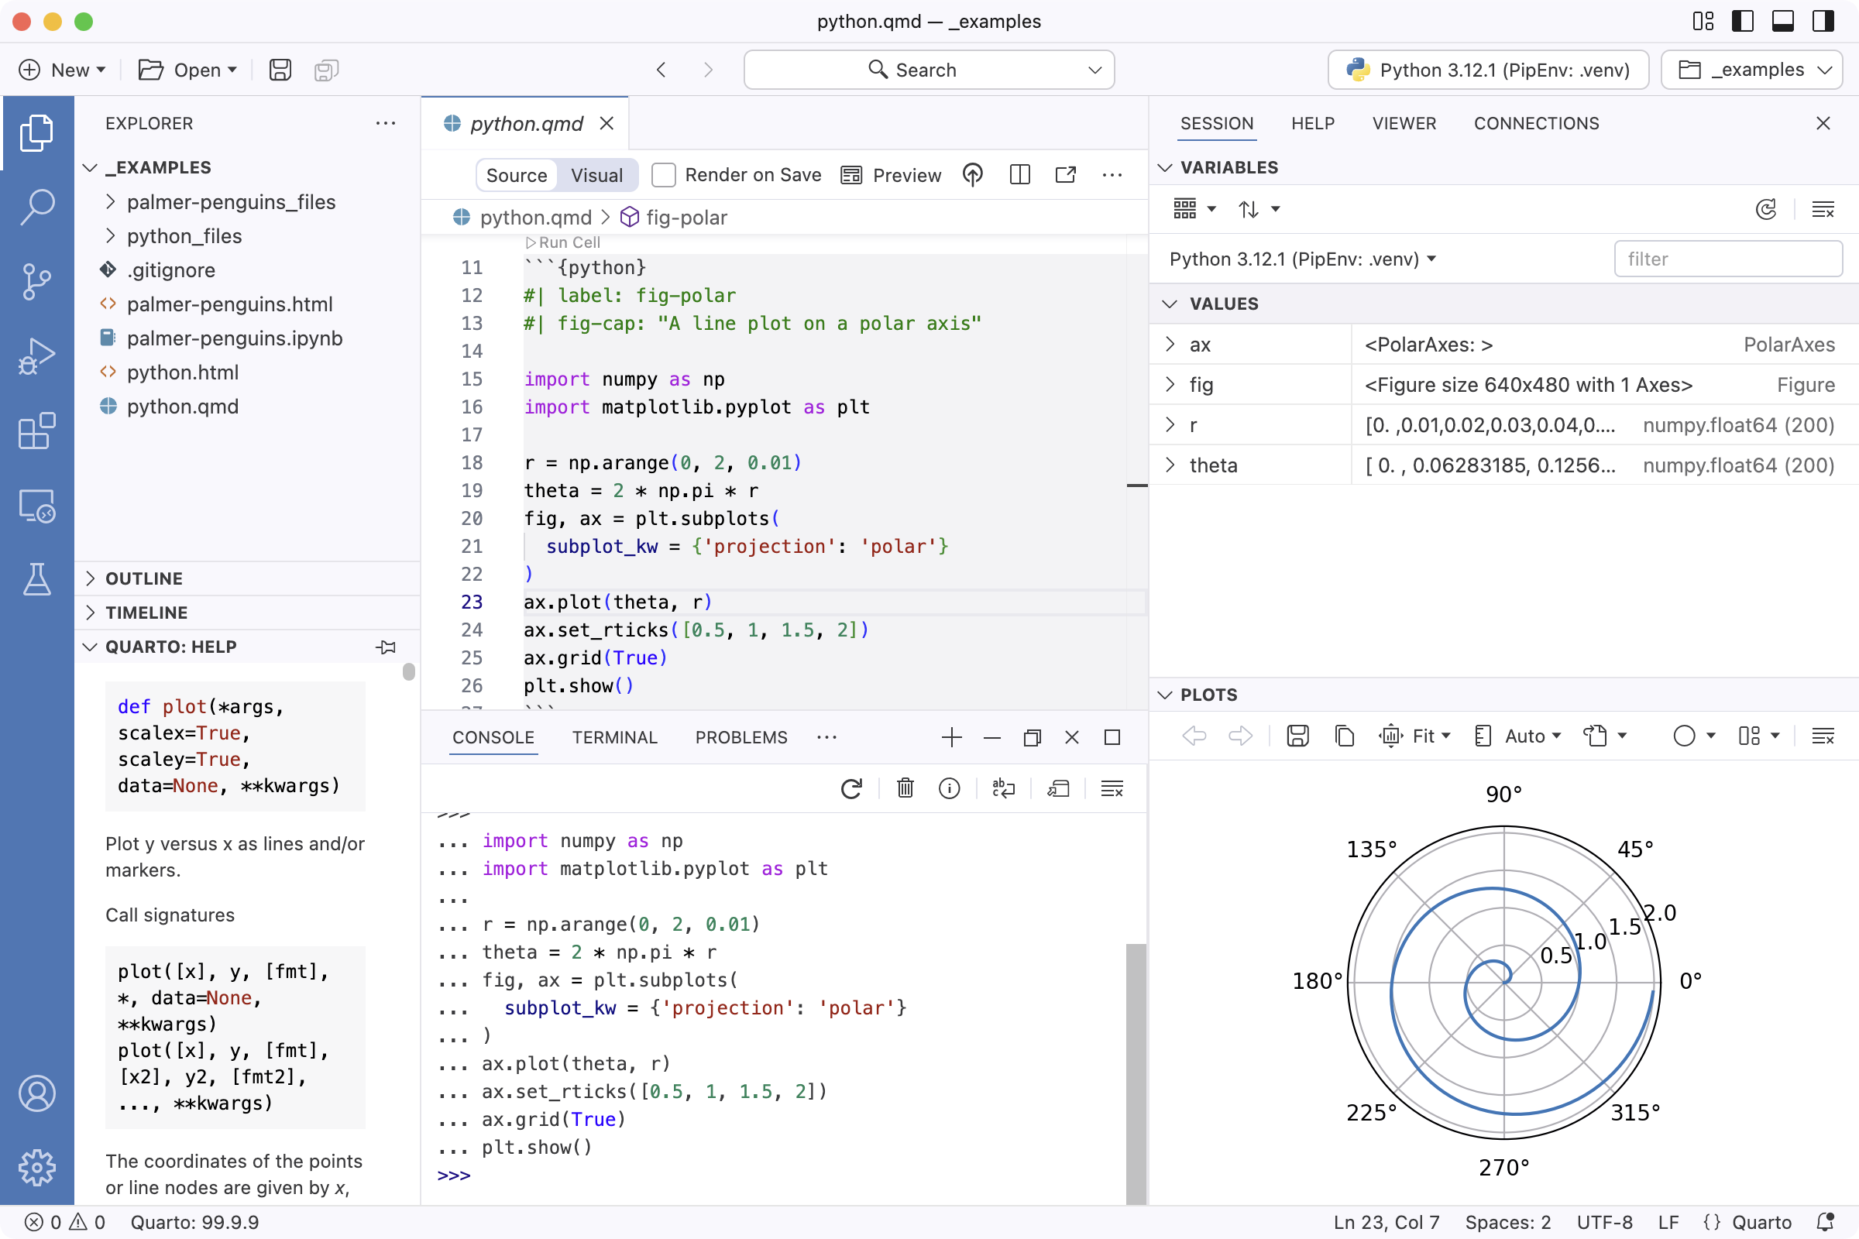Image resolution: width=1859 pixels, height=1239 pixels.
Task: Toggle bottom panel layout button
Action: point(1782,22)
